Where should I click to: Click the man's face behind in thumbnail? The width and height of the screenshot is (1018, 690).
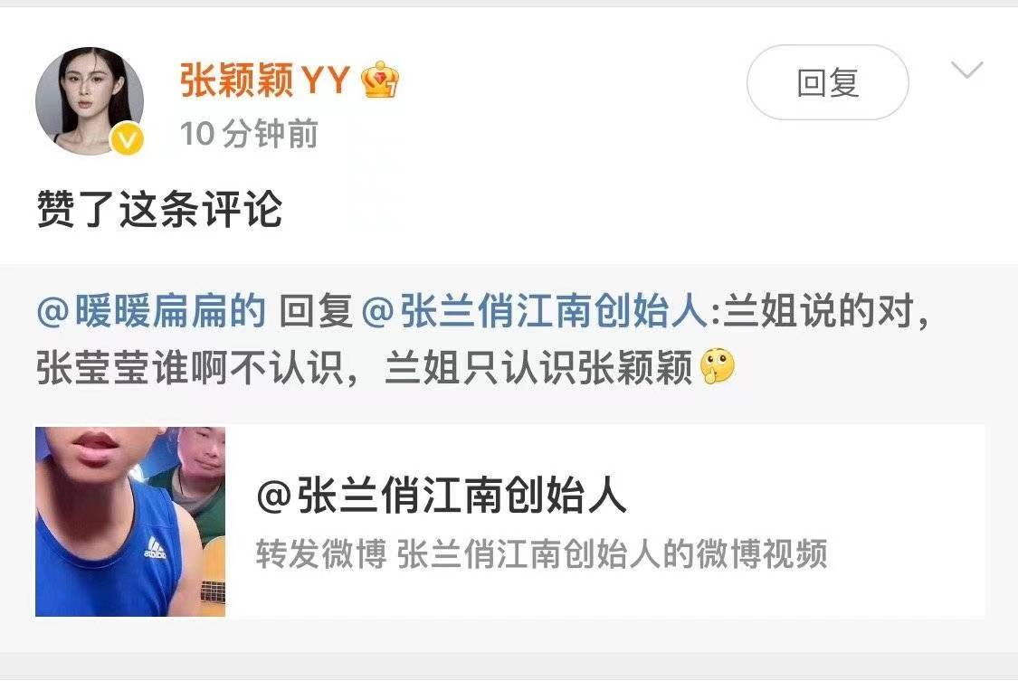(x=201, y=453)
